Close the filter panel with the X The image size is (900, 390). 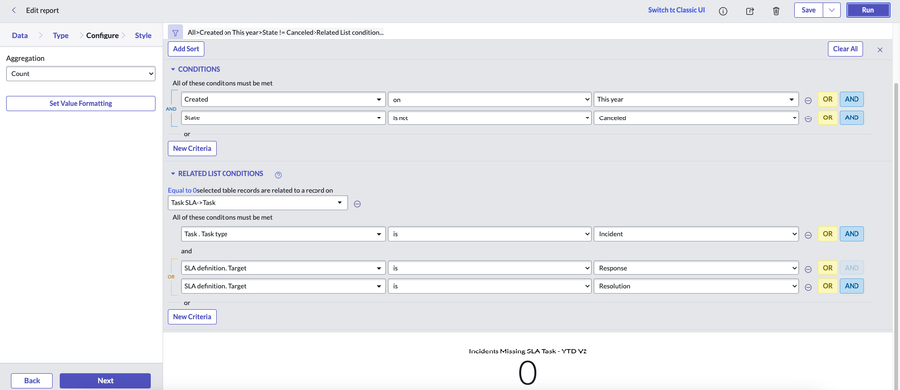coord(880,50)
